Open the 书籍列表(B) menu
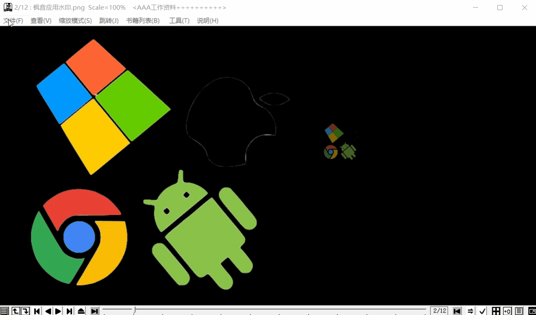This screenshot has width=536, height=315. pyautogui.click(x=143, y=21)
